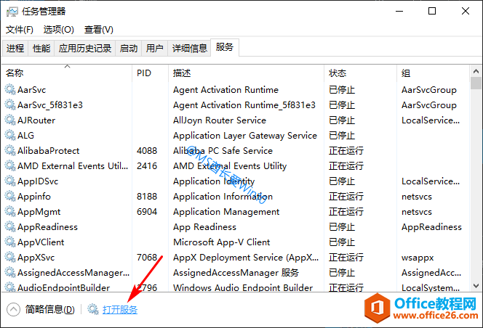Collapse to 简略信息 with the round arrow
The height and width of the screenshot is (328, 483).
(13, 309)
